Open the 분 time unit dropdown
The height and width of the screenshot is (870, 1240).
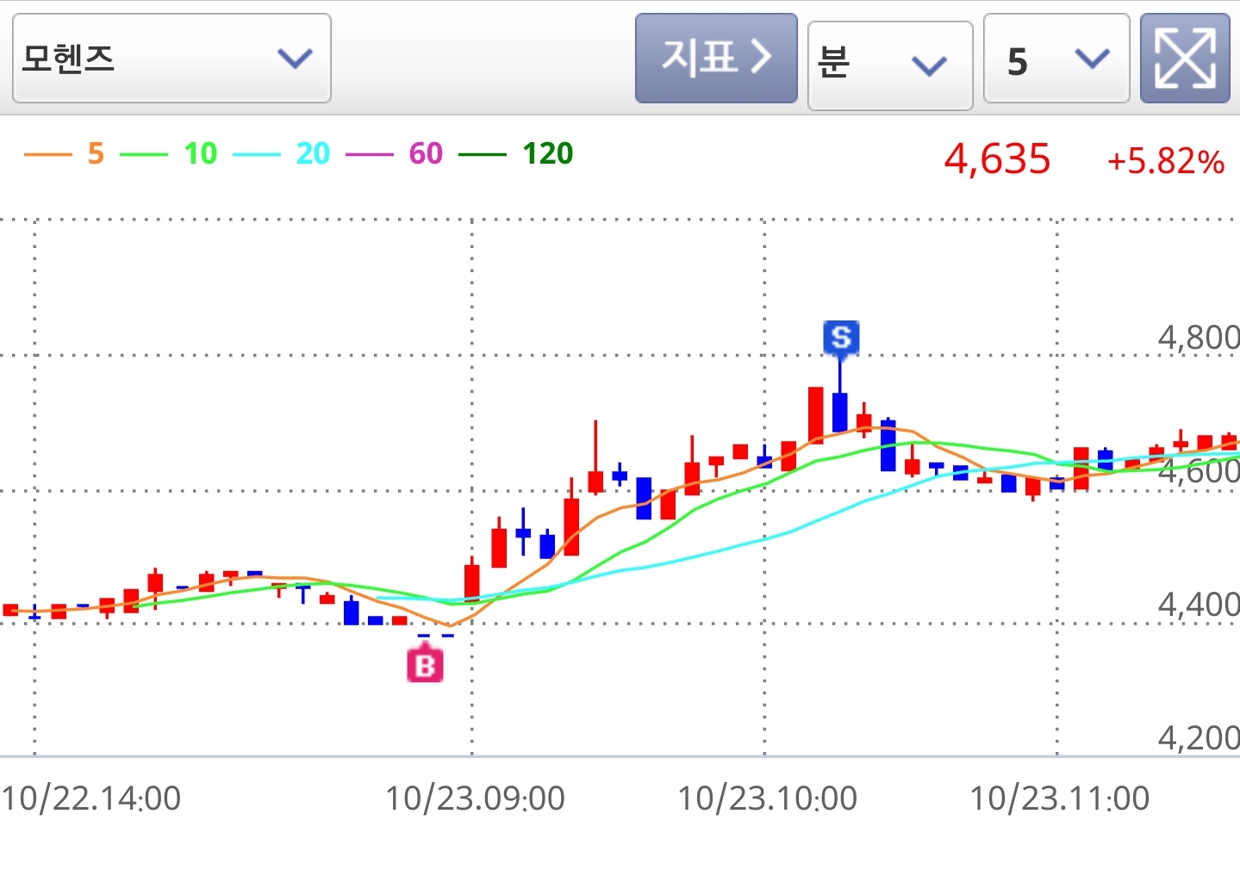click(x=890, y=65)
